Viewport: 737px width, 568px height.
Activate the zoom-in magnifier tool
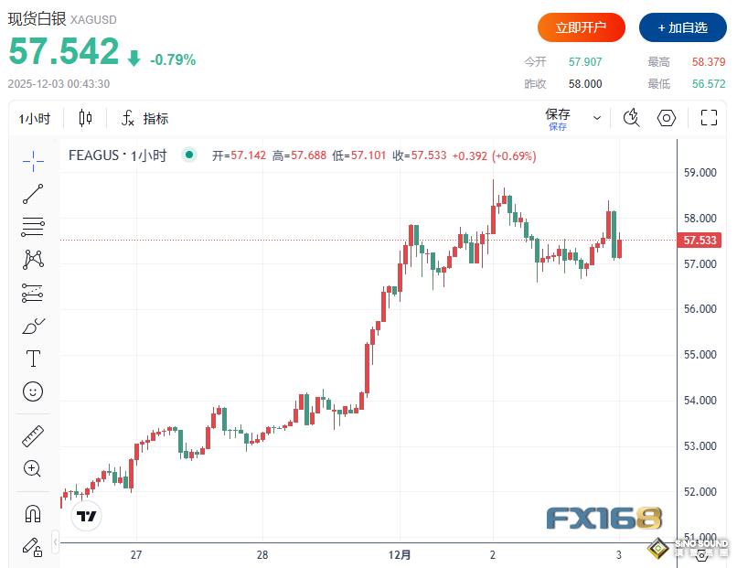[32, 468]
